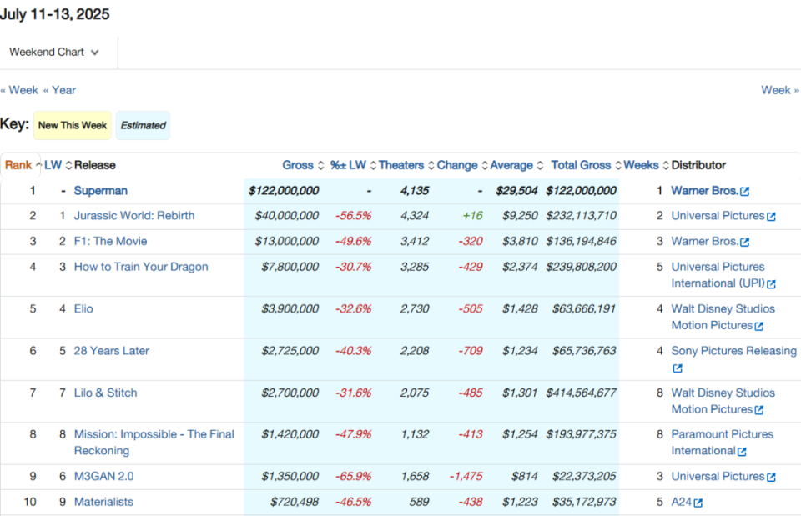Click Paramount Pictures International distributor link
The height and width of the screenshot is (516, 801).
pyautogui.click(x=722, y=443)
